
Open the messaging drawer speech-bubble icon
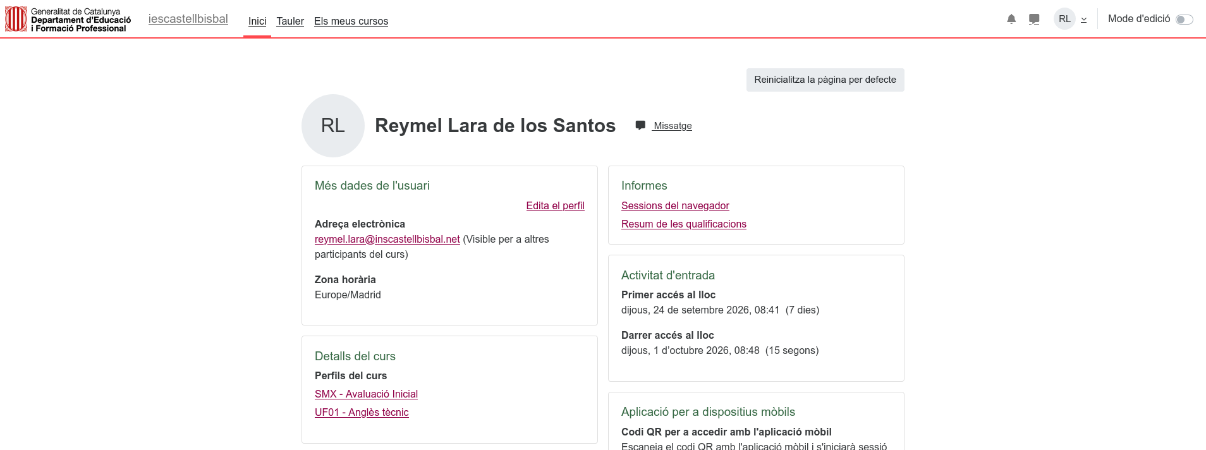[1034, 19]
